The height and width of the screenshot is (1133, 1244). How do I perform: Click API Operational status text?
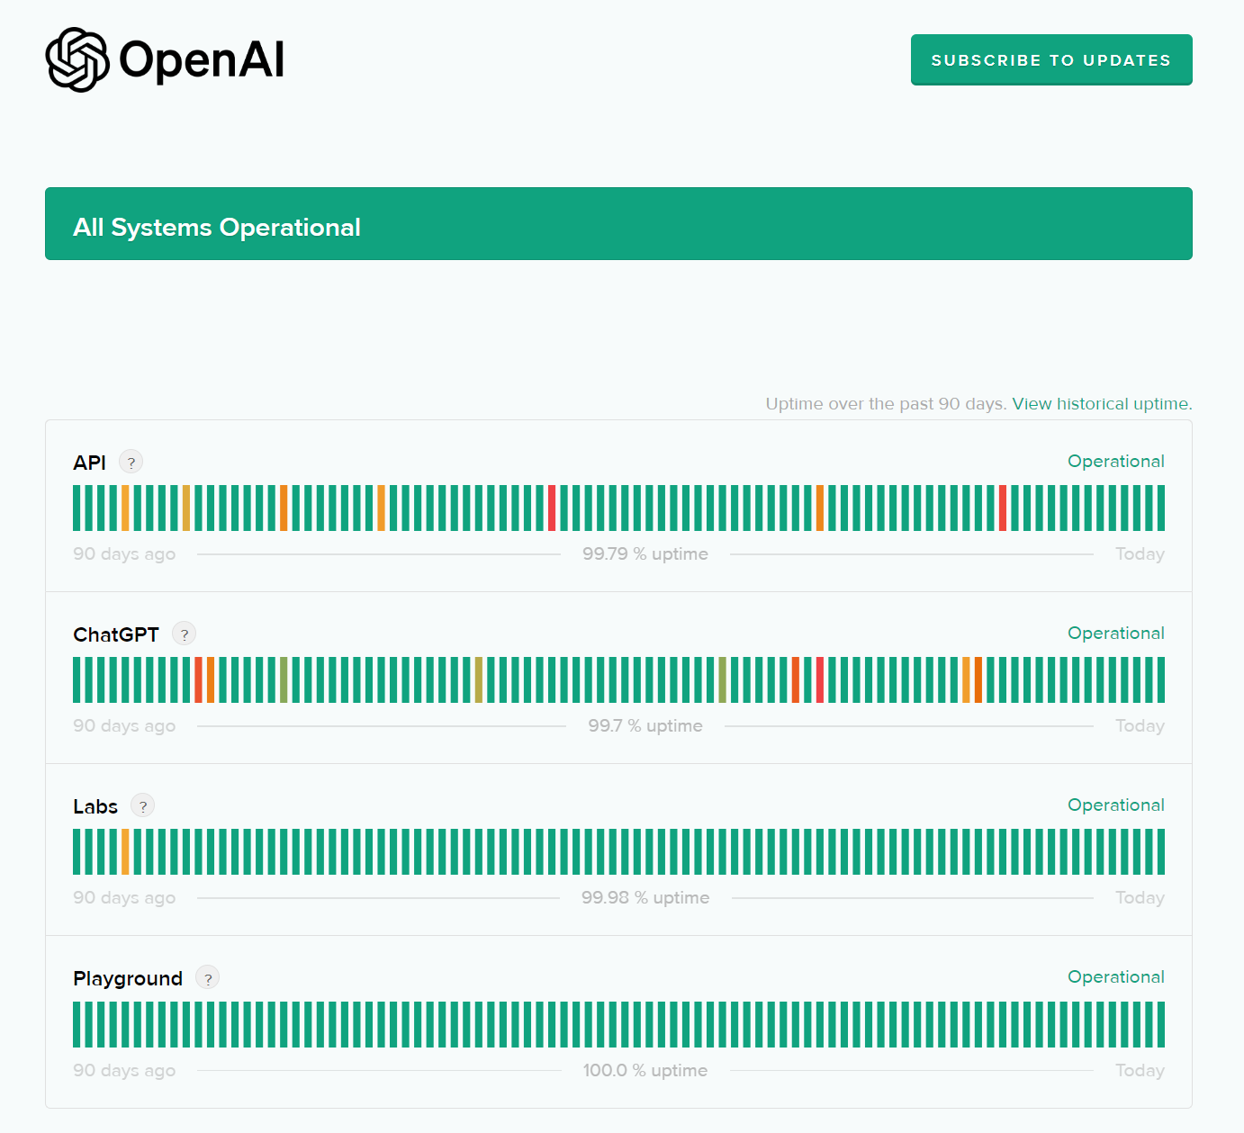click(x=1115, y=462)
